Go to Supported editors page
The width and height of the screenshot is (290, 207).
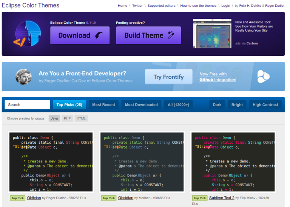click(161, 6)
